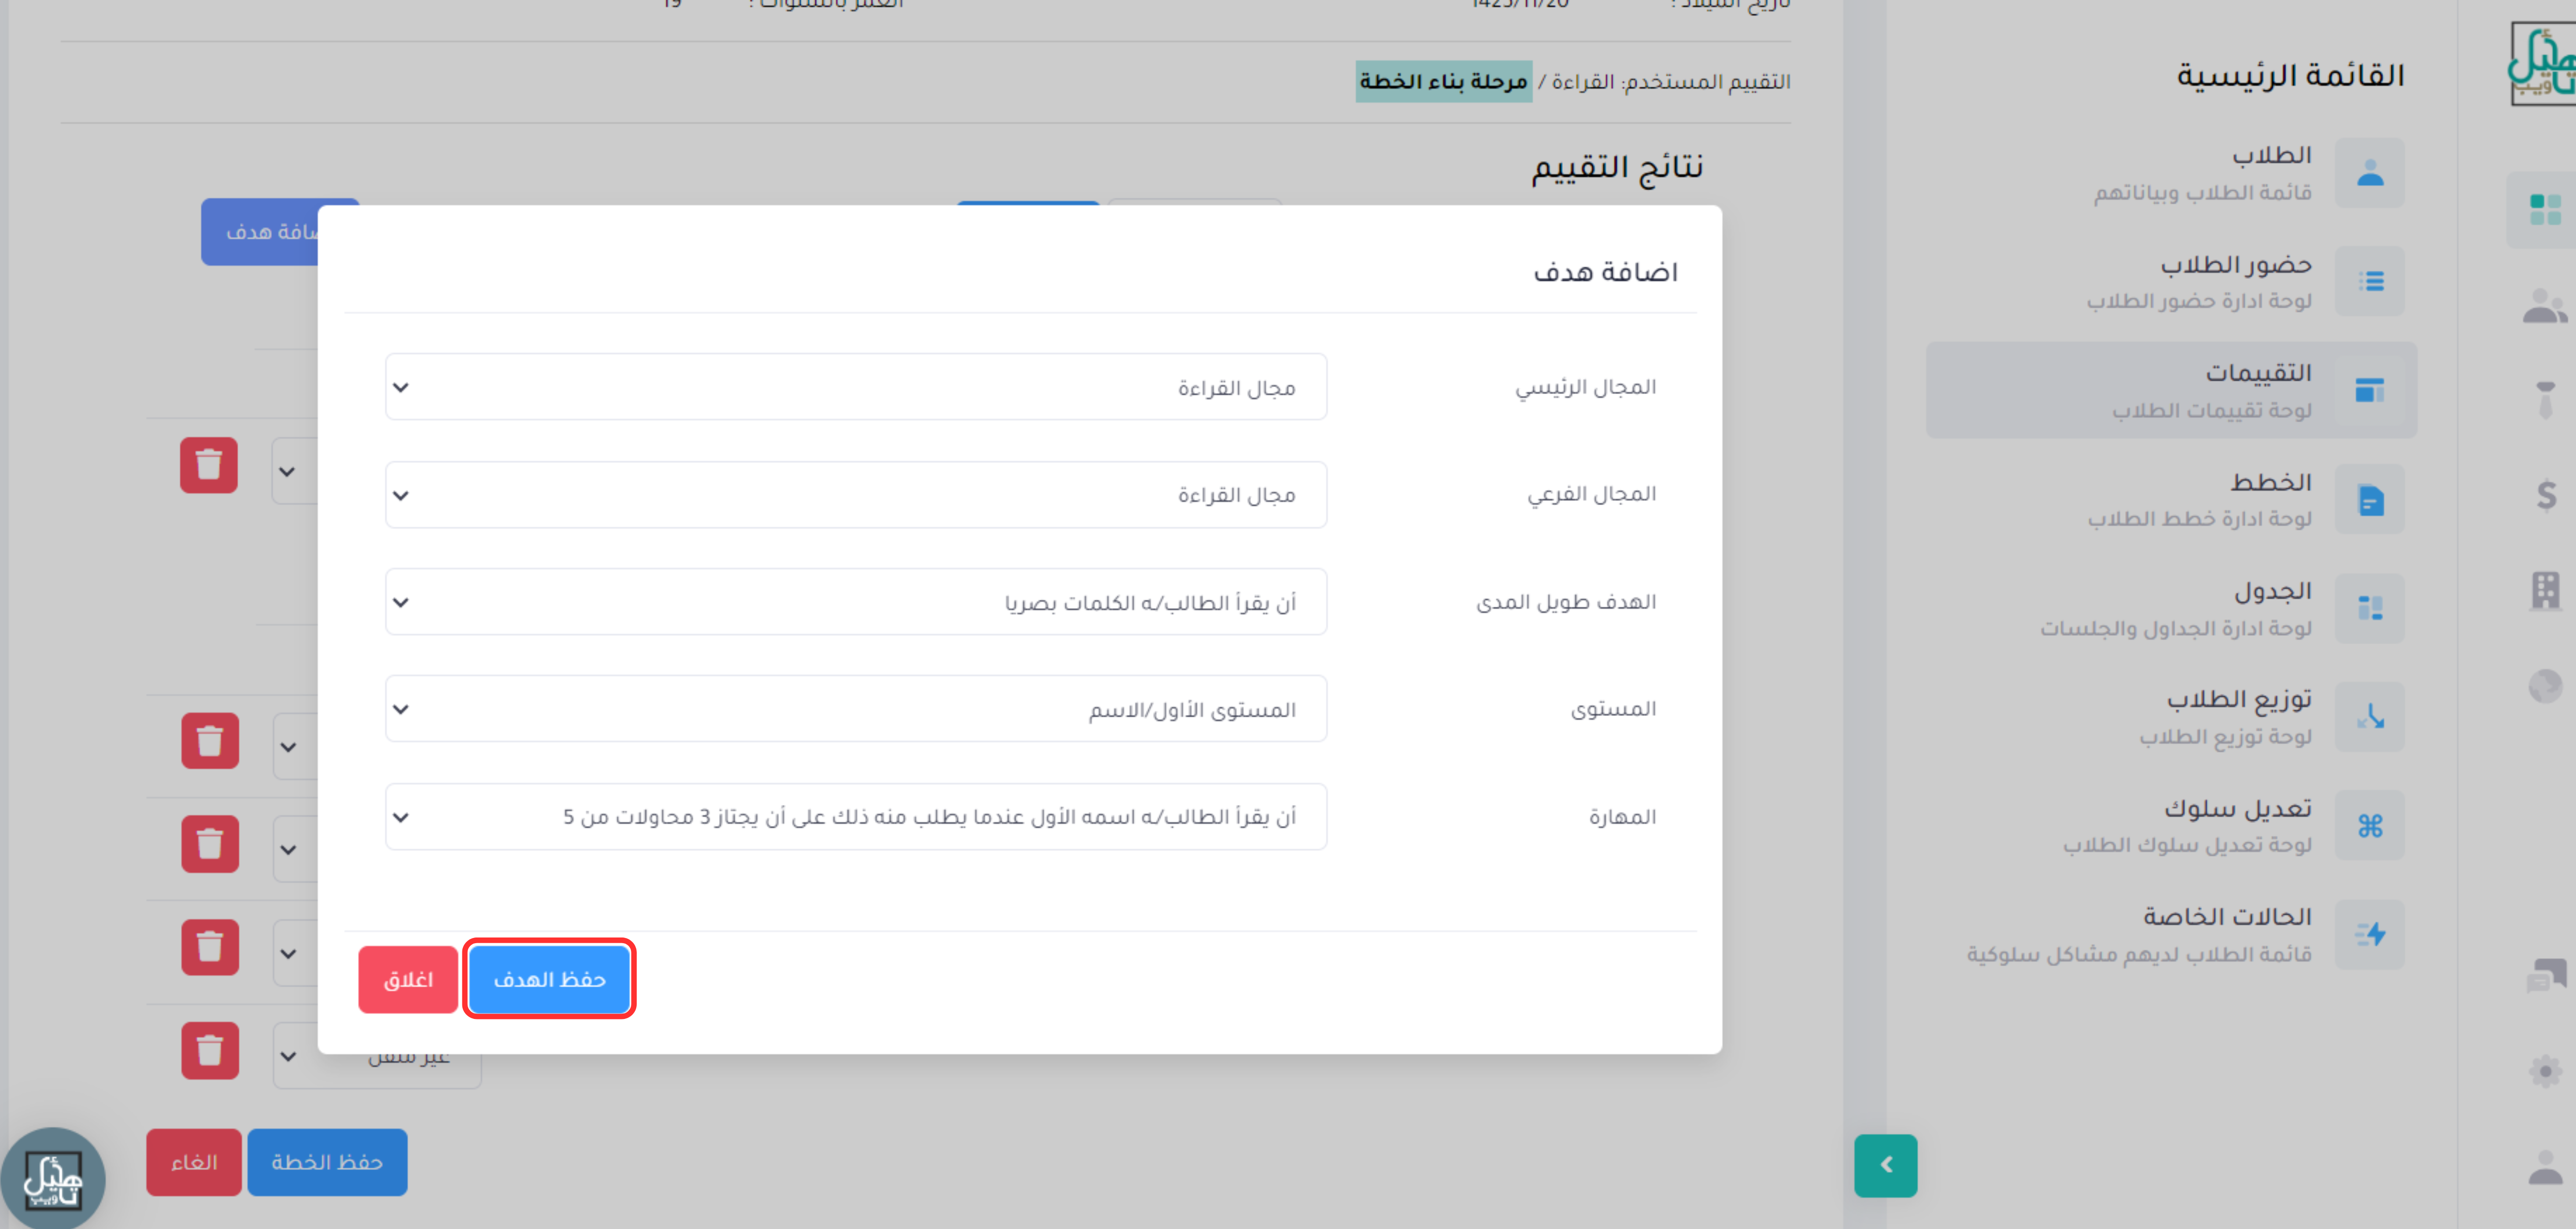The image size is (2576, 1229).
Task: Click the الغاء cancel button
Action: 194,1161
